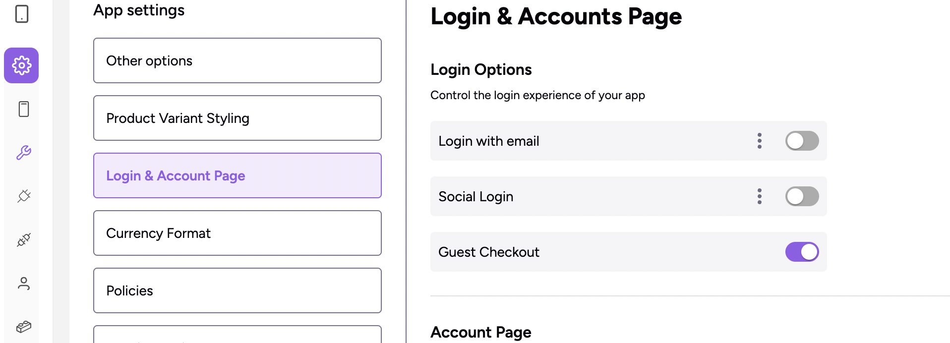This screenshot has width=950, height=343.
Task: Enable the Login with email toggle
Action: click(x=802, y=141)
